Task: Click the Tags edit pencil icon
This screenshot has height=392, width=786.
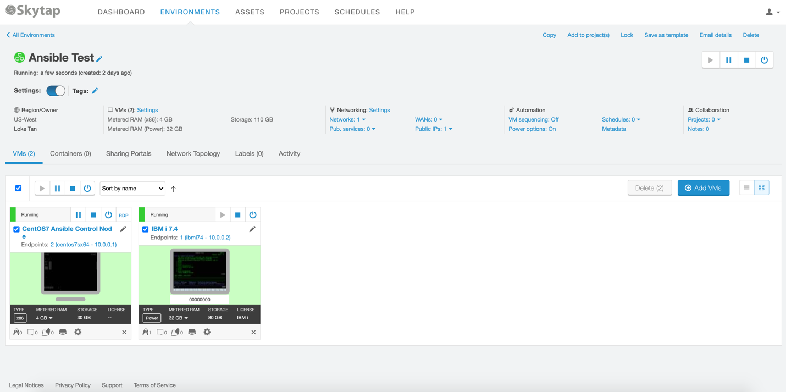Action: (x=95, y=91)
